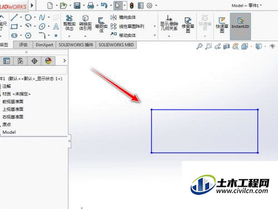Screen dimensions: 278x209
Task: Open DisplayManager color ball tab
Action: pyautogui.click(x=48, y=61)
